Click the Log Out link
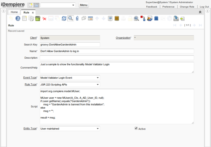 click(x=204, y=7)
